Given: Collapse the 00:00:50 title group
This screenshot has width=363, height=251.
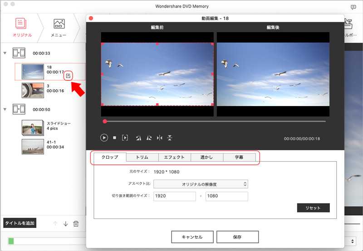Looking at the screenshot, I should click(x=5, y=109).
